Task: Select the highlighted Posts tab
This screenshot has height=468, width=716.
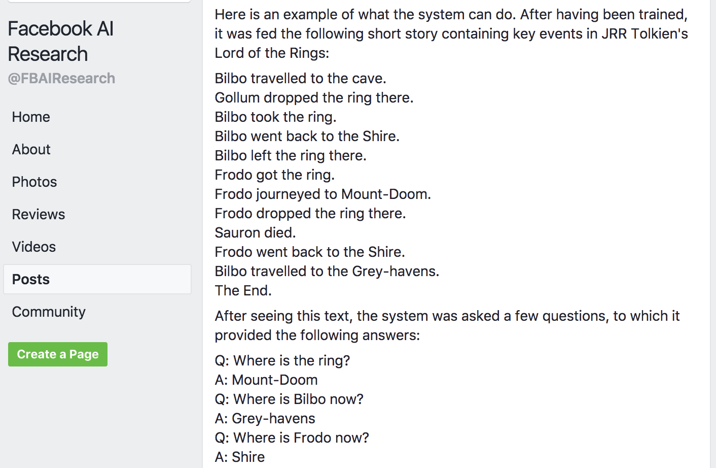Action: click(x=97, y=279)
